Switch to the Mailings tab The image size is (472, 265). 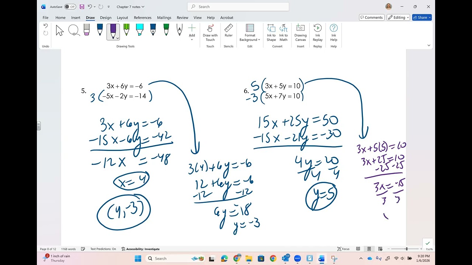point(164,17)
